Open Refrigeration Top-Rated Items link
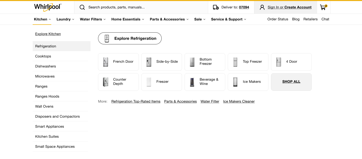Image resolution: width=362 pixels, height=159 pixels. (136, 102)
